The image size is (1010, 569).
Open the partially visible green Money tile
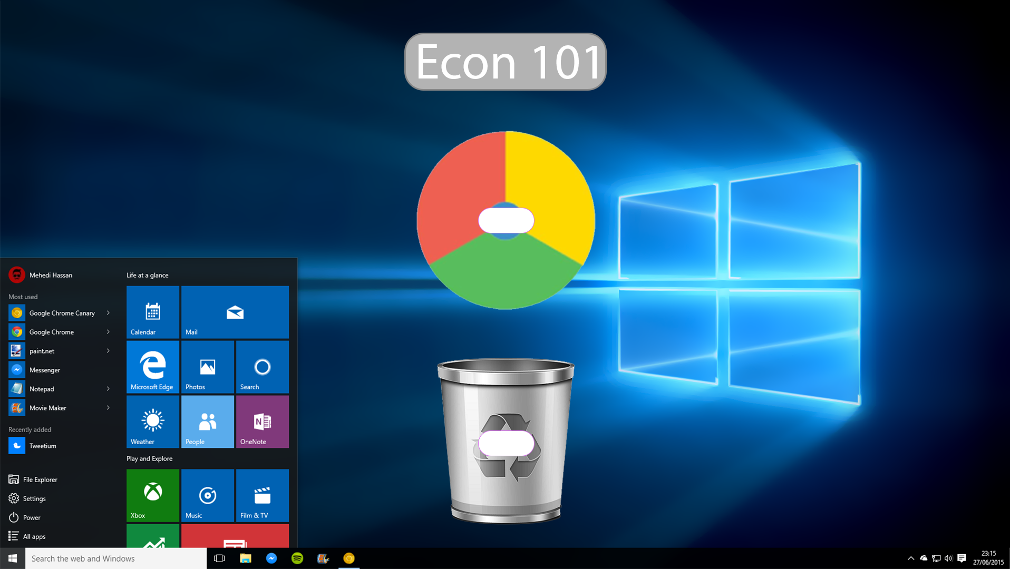click(153, 536)
